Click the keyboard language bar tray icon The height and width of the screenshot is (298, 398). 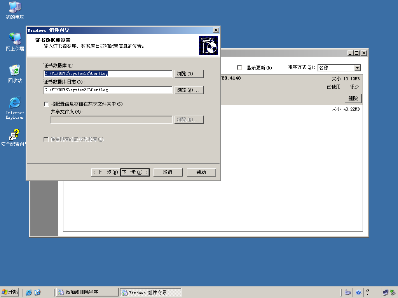pyautogui.click(x=348, y=293)
